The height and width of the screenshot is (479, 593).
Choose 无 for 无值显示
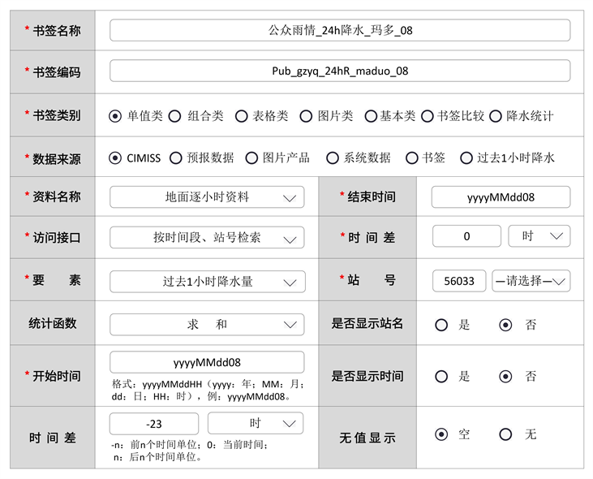point(505,434)
